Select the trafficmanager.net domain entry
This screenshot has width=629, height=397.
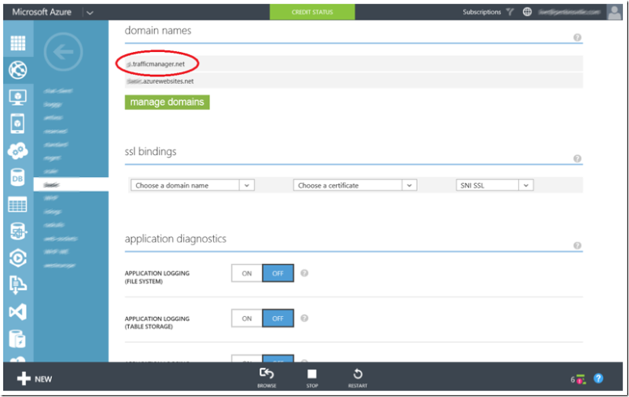(x=353, y=64)
